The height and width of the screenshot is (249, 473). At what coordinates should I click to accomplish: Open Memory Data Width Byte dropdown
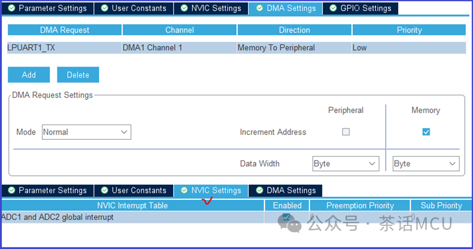pyautogui.click(x=426, y=163)
